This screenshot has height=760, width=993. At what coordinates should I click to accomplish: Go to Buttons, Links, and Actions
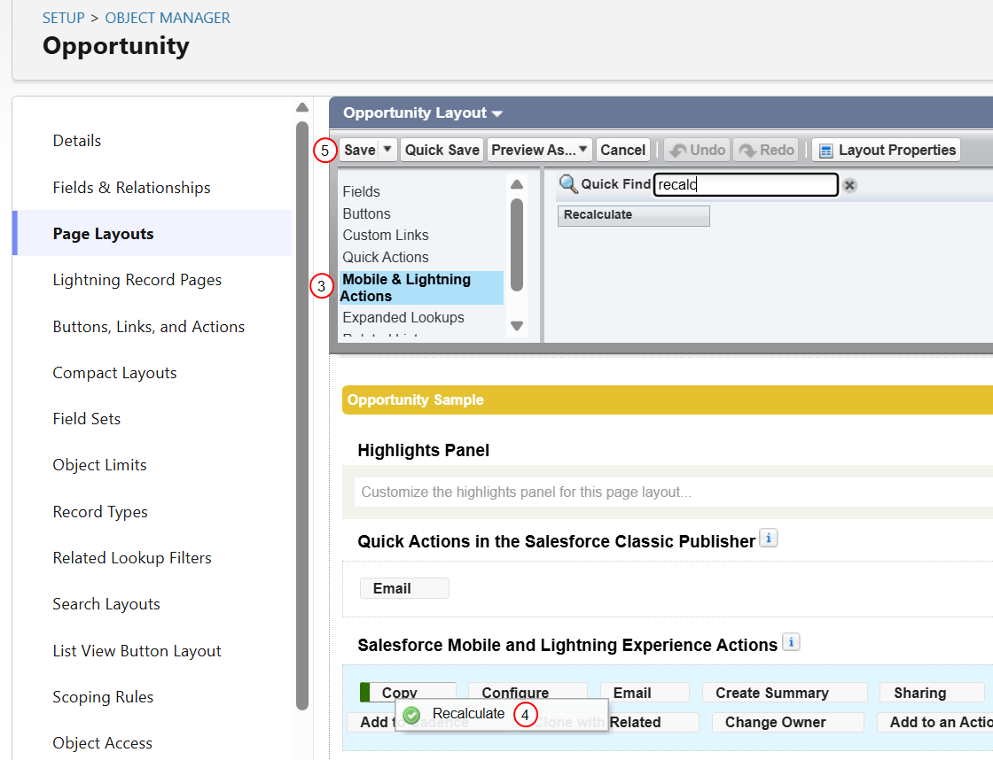[149, 327]
